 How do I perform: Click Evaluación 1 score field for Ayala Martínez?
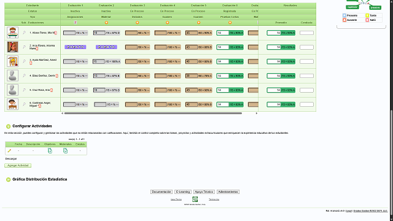69,61
